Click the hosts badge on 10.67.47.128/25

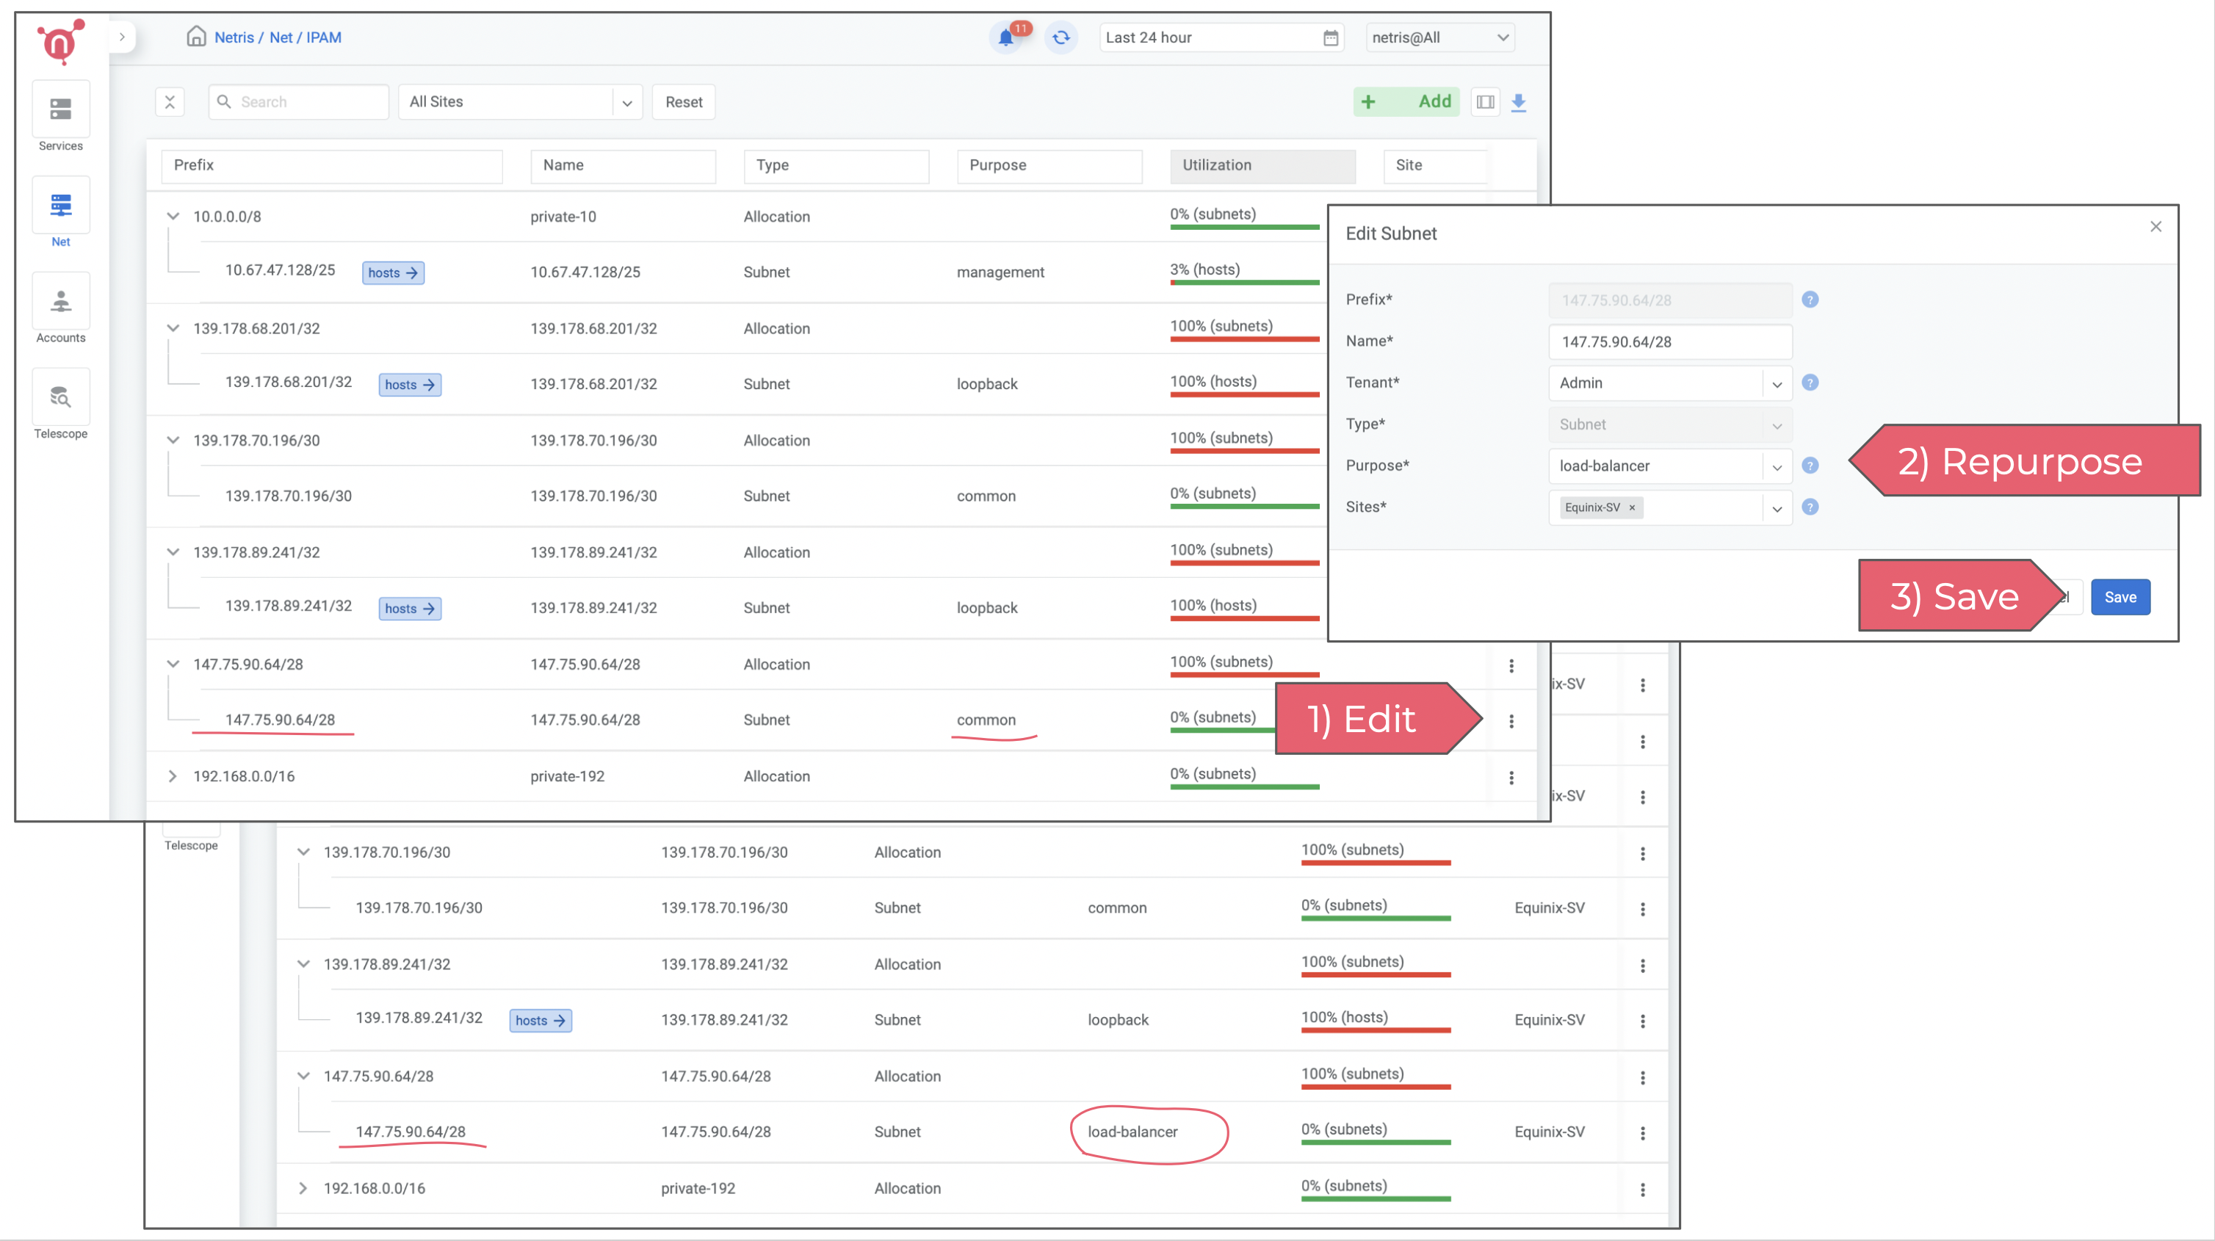pyautogui.click(x=392, y=272)
